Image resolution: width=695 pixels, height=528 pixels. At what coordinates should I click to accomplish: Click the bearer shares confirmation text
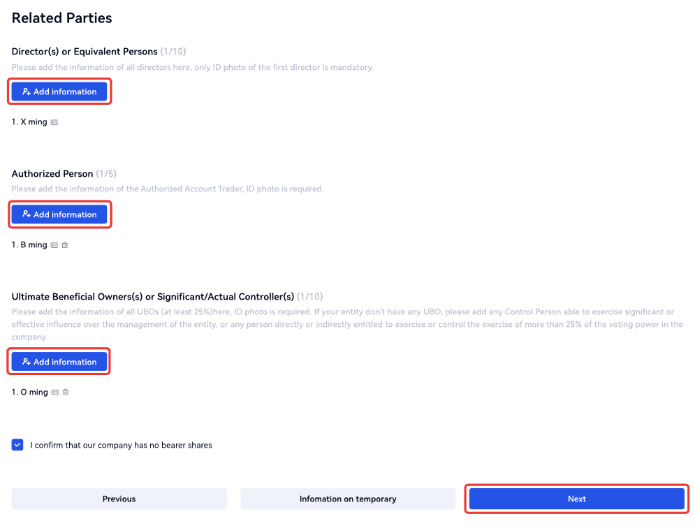121,445
